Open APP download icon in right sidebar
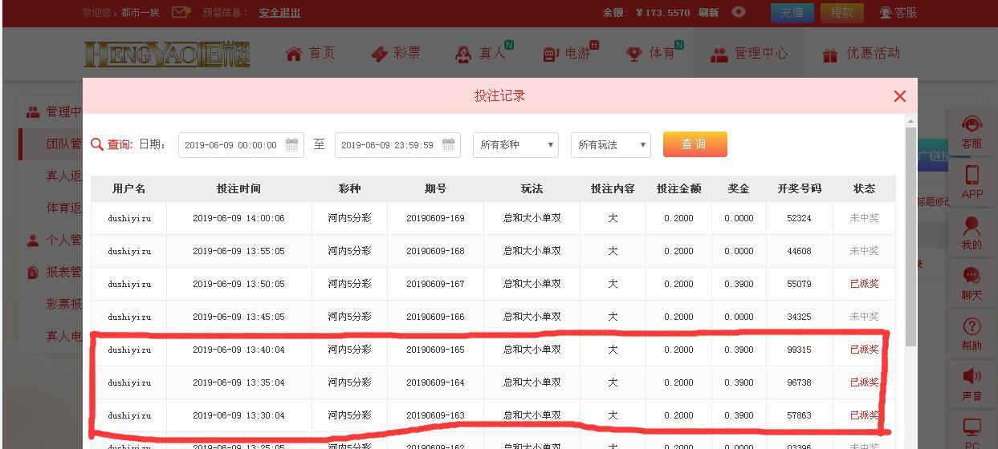 [972, 183]
